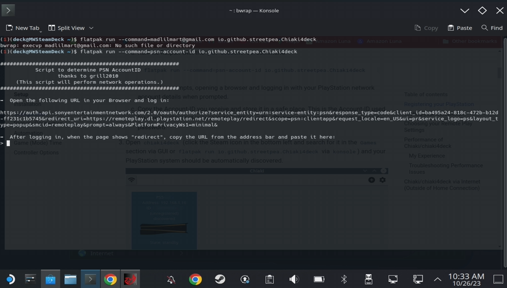Open system updates tray icon
Screen dimensions: 507x288
point(245,279)
